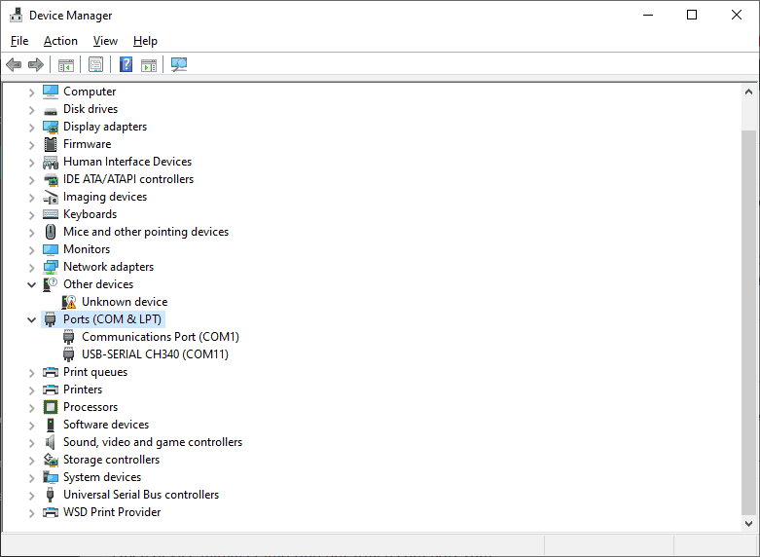Click the blue Help question-mark icon
The width and height of the screenshot is (760, 557).
pos(126,65)
